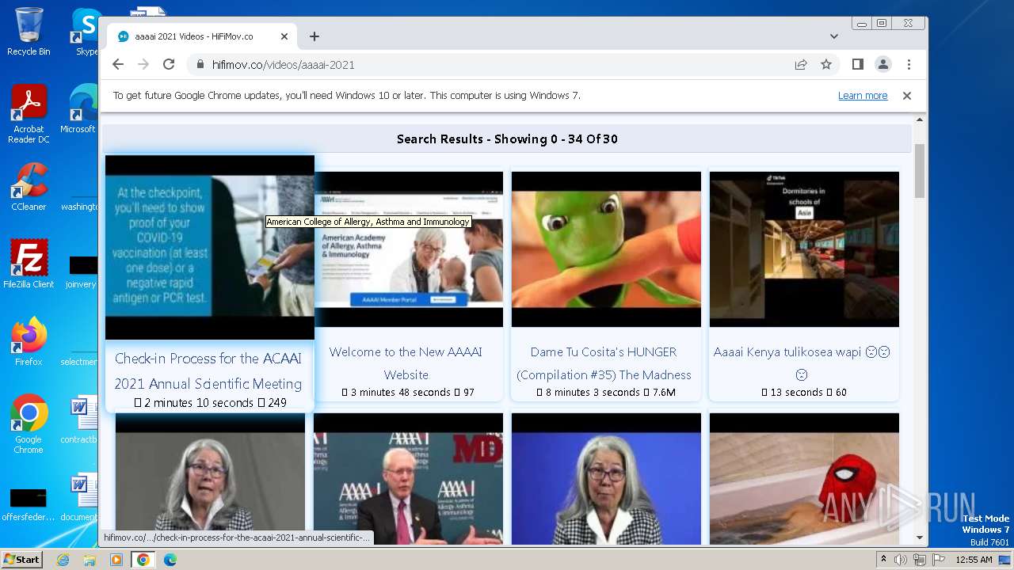This screenshot has width=1014, height=570.
Task: Click the Chrome forward arrow
Action: coord(143,65)
